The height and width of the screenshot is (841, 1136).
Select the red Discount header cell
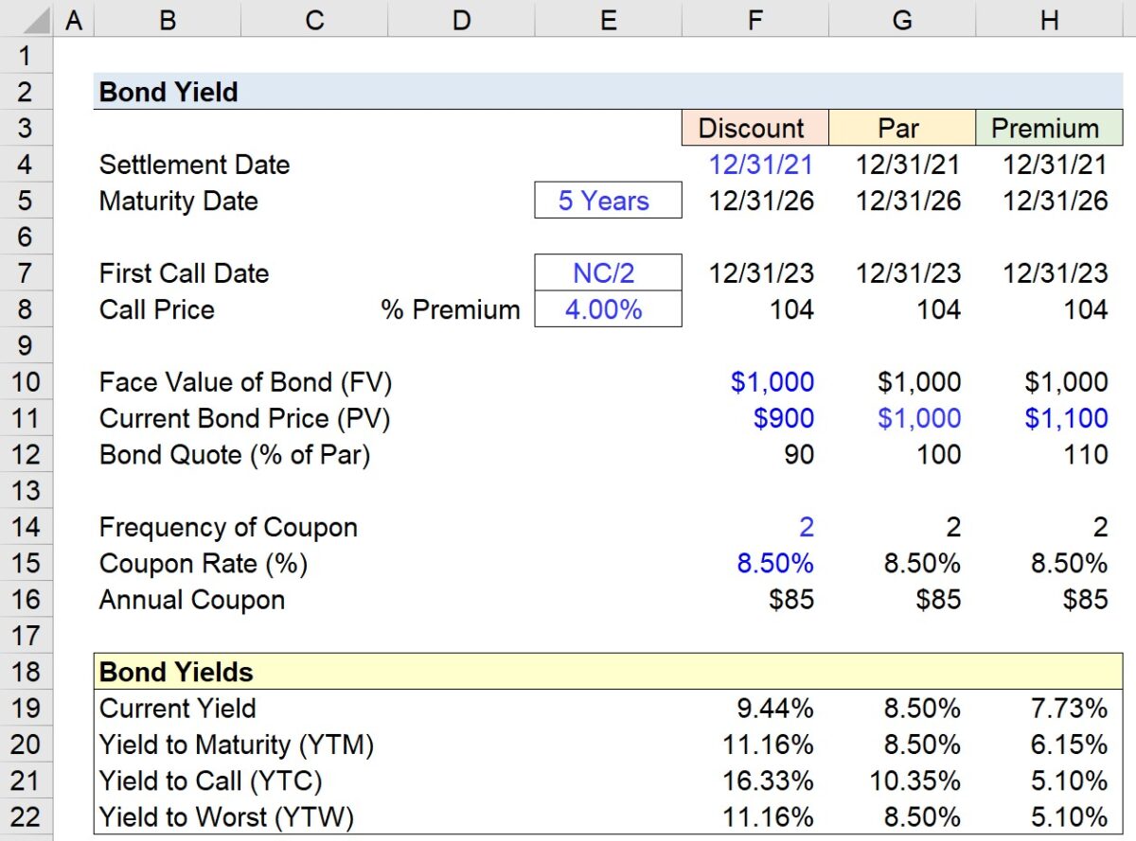(x=754, y=128)
